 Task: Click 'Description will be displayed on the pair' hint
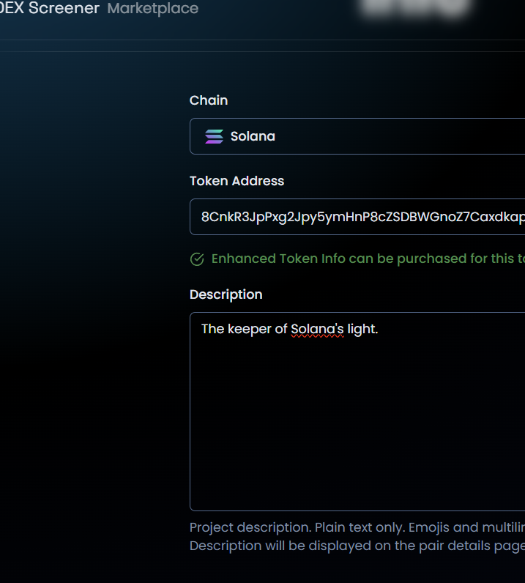point(357,546)
